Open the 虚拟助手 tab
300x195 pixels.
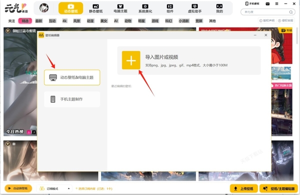(194, 9)
